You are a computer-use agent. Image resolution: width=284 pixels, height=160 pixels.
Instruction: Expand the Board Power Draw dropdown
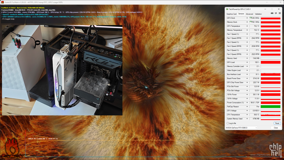point(247,78)
